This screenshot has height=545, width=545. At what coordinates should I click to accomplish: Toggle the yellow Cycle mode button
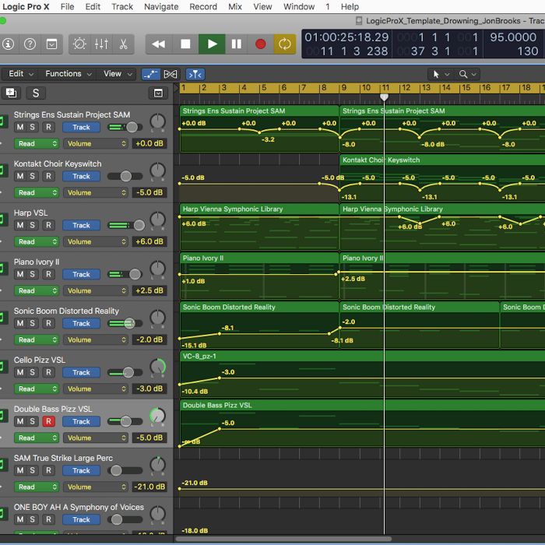(284, 44)
